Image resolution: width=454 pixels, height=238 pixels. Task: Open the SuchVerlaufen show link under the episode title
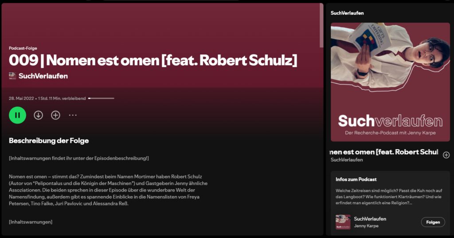pos(43,76)
